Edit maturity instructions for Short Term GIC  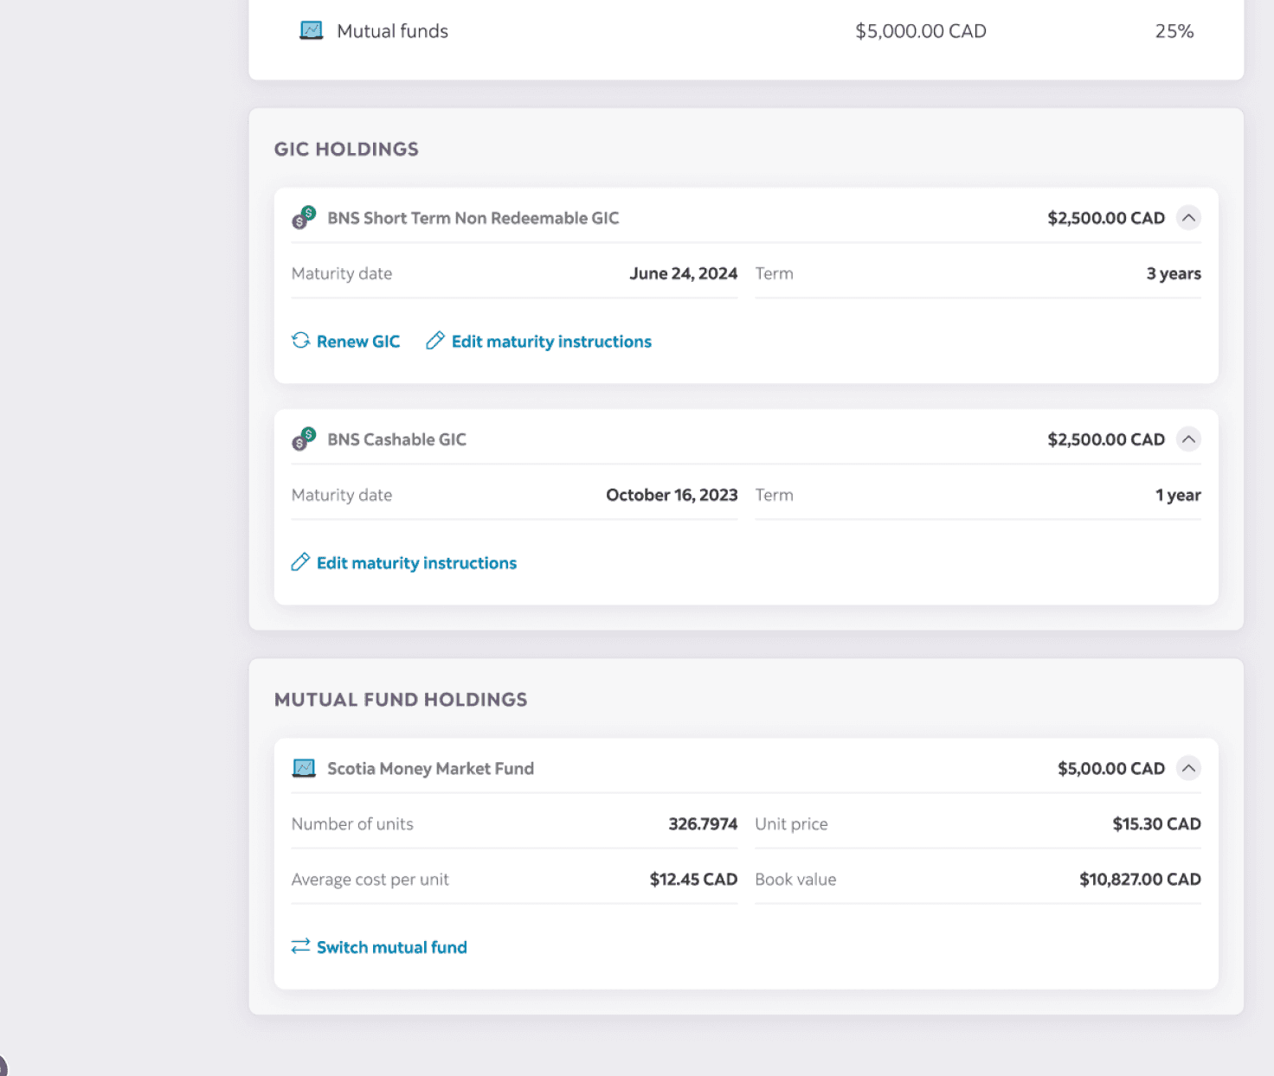point(551,342)
